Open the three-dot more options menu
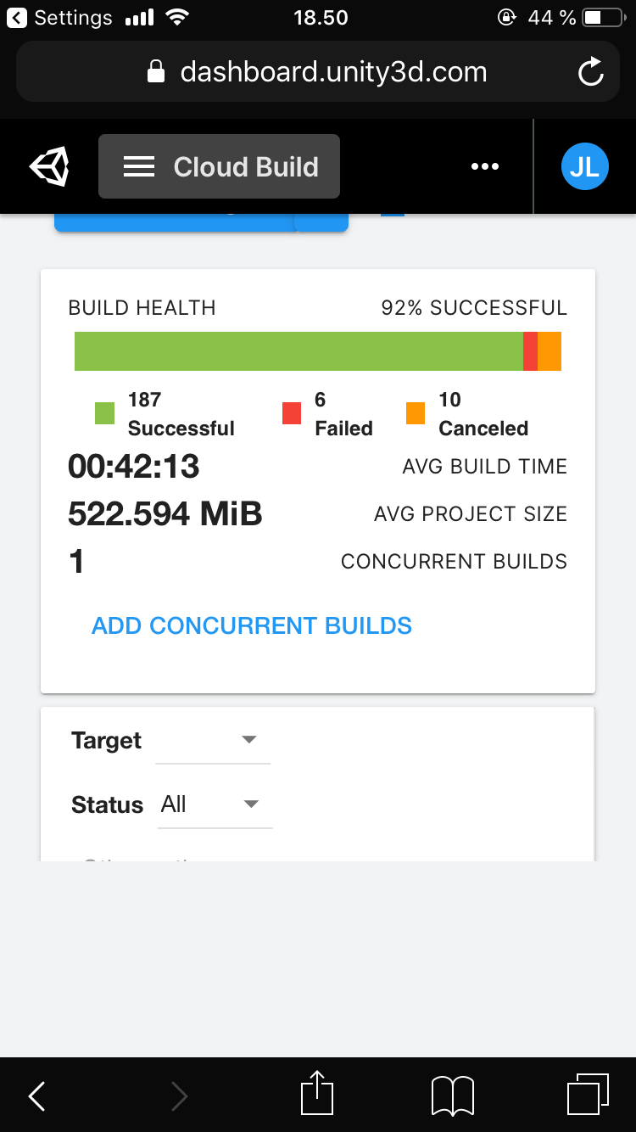Viewport: 636px width, 1132px height. point(485,166)
